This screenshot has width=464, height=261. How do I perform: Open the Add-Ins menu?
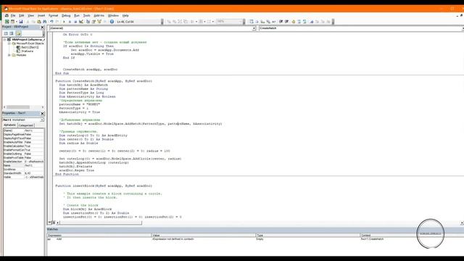pos(99,15)
